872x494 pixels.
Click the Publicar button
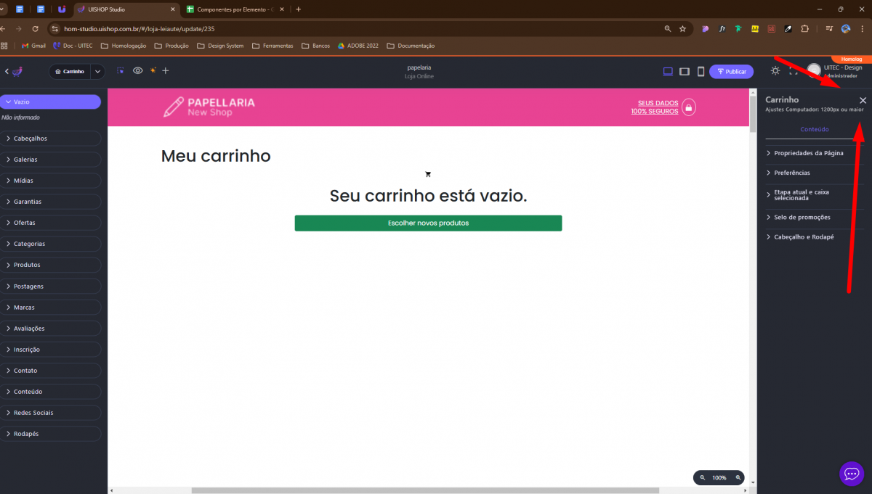[731, 72]
